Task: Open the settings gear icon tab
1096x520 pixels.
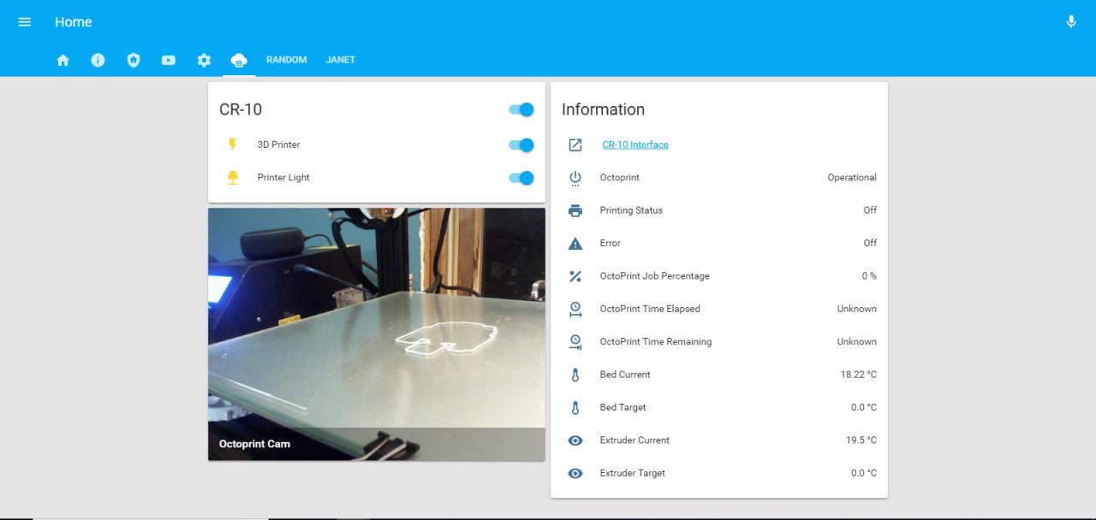Action: [x=204, y=60]
